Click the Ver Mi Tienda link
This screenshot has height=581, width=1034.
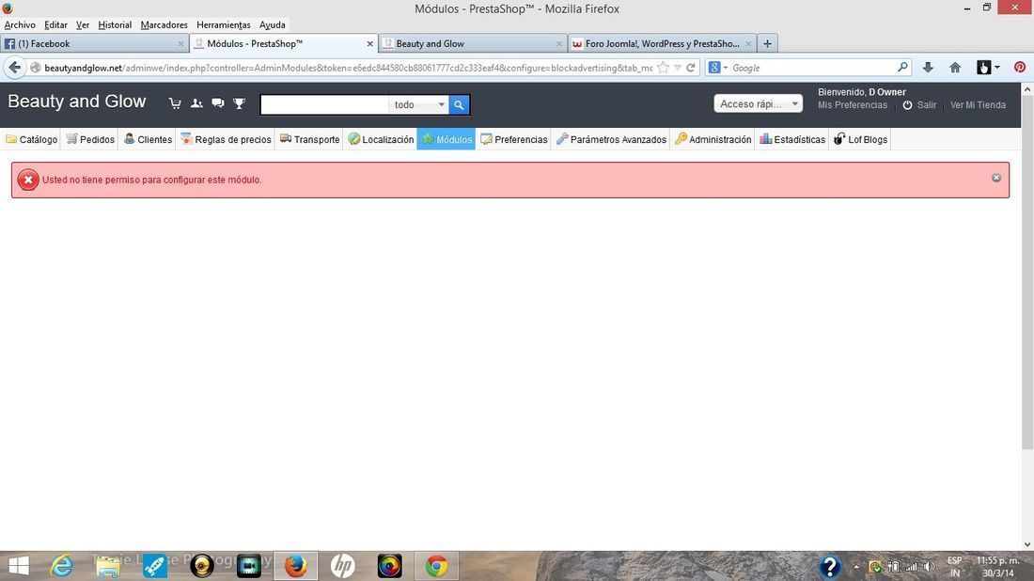[x=978, y=105]
